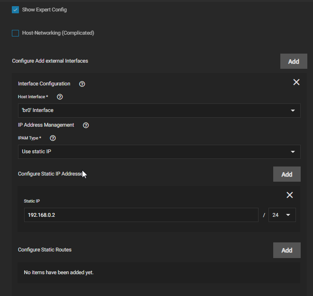Image resolution: width=313 pixels, height=296 pixels.
Task: Click the IPAM Type help icon
Action: pos(53,138)
